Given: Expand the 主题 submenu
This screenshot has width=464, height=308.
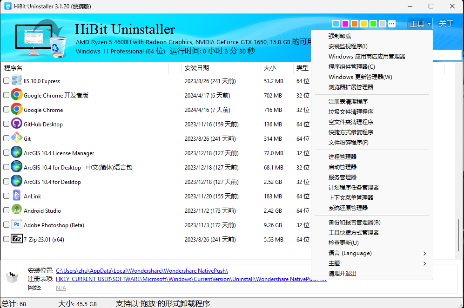Looking at the screenshot, I should [372, 263].
